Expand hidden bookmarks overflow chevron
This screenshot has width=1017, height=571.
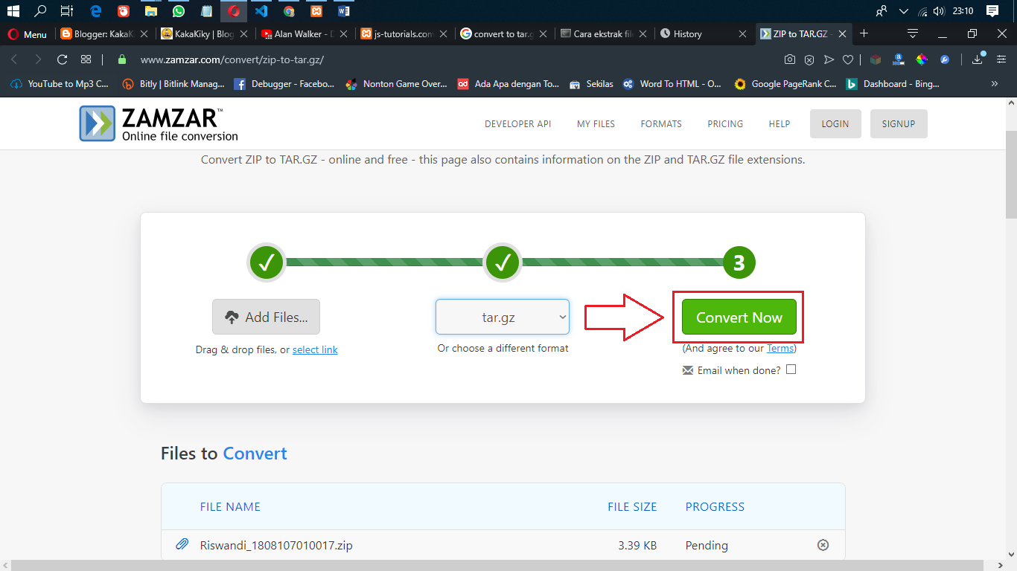click(x=995, y=84)
